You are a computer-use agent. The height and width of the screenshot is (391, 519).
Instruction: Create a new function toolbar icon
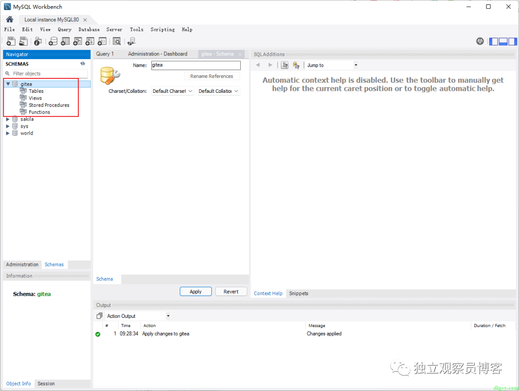(x=102, y=41)
